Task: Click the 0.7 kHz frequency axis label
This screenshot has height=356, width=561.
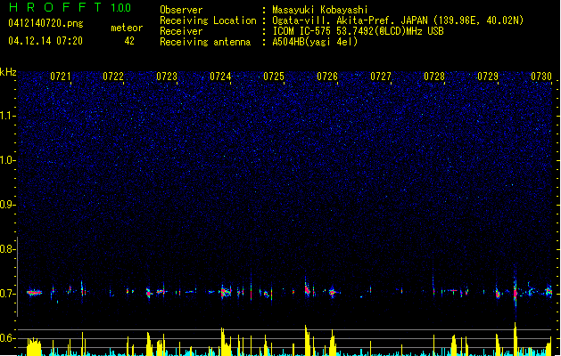Action: click(x=7, y=294)
